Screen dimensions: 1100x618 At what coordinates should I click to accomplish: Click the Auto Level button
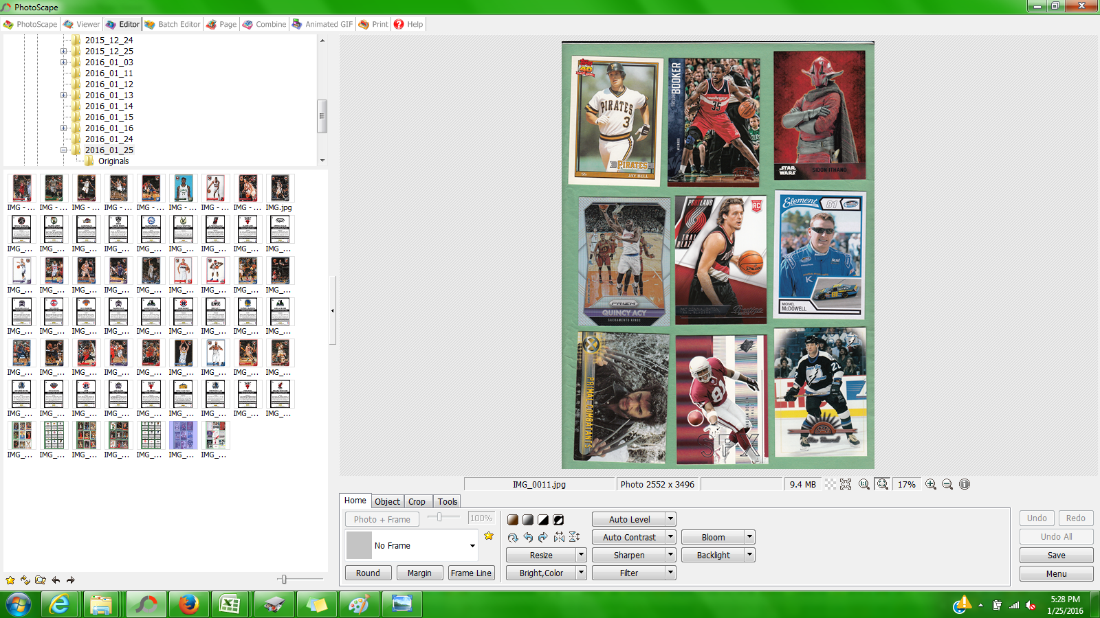629,520
